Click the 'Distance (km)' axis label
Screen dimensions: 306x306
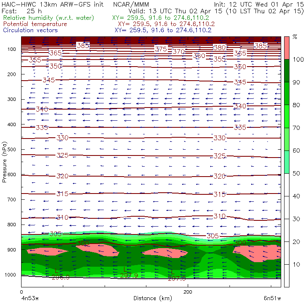153,298
